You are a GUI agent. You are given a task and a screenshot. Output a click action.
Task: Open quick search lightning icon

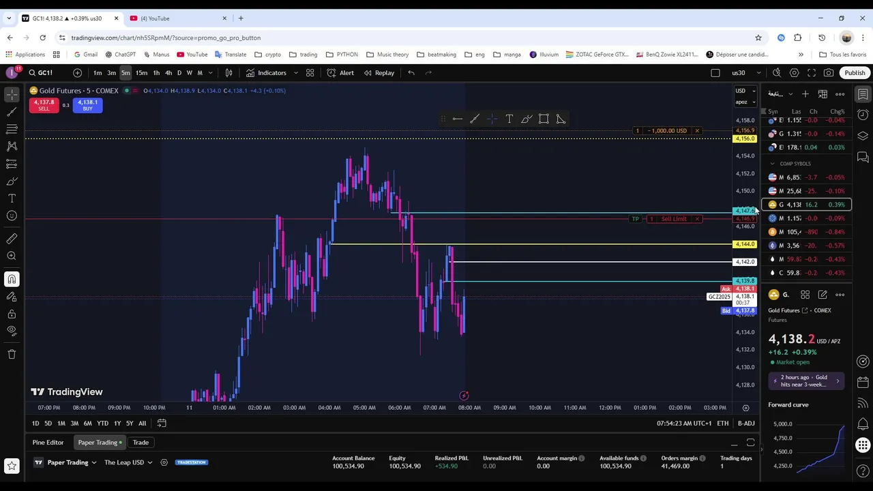(777, 73)
